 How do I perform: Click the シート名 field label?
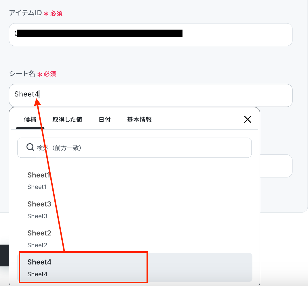(22, 74)
